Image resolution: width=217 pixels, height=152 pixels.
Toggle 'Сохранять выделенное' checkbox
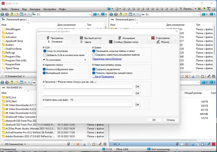click(94, 69)
